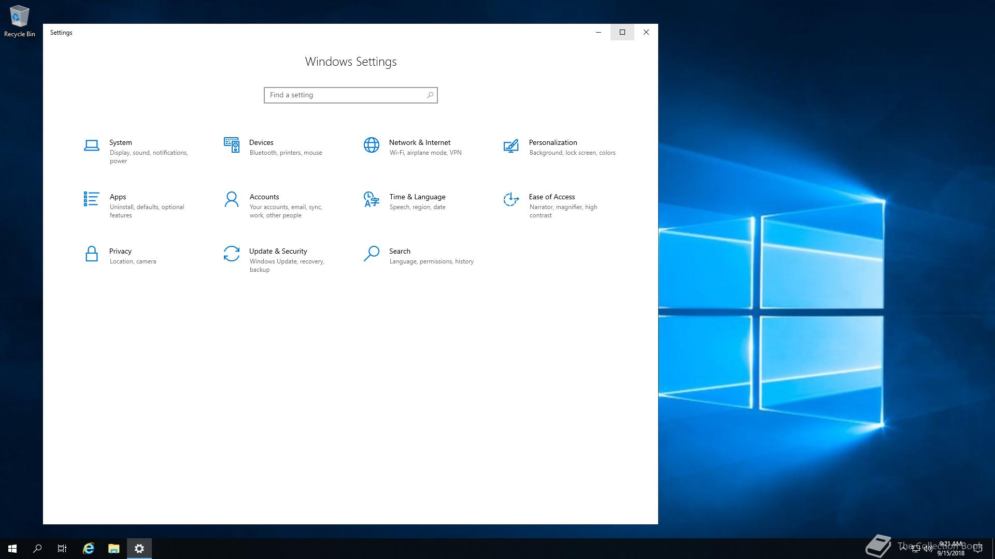
Task: Click the Personalization paintbrush icon
Action: 511,145
